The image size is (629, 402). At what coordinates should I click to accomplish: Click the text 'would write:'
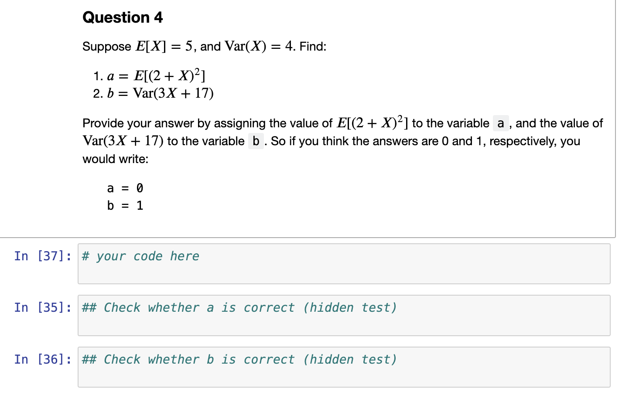click(x=116, y=159)
